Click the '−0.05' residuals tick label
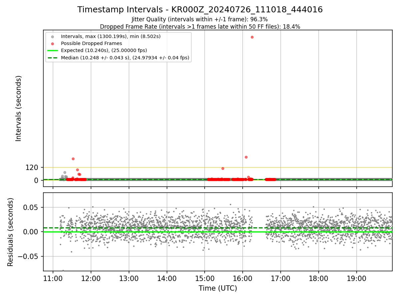 pos(29,257)
